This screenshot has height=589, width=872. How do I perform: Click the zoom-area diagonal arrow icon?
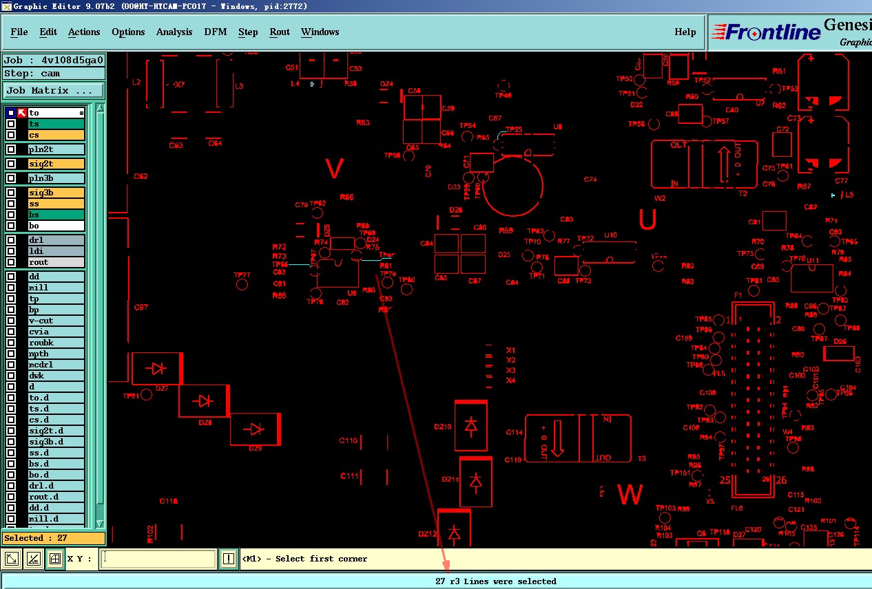point(12,559)
